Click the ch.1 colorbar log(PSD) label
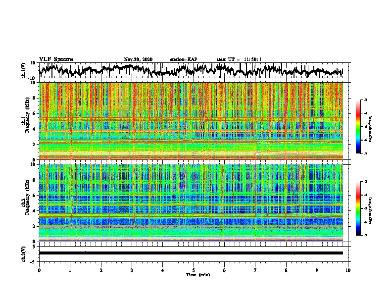Viewport: 392px width, 303px height. [370, 129]
